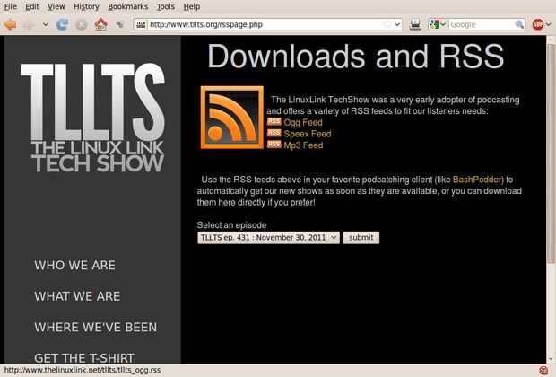Click the Downloads and RSS heading

click(356, 56)
